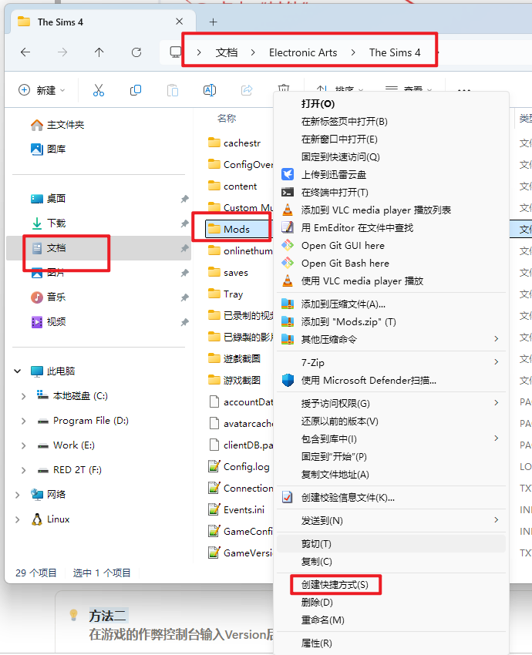
Task: Go up one folder level
Action: (x=99, y=52)
